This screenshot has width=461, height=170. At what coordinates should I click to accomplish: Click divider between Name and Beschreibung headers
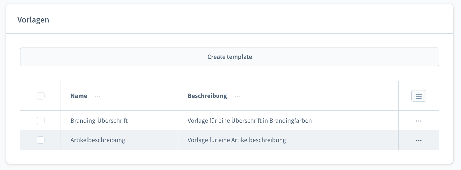(178, 96)
